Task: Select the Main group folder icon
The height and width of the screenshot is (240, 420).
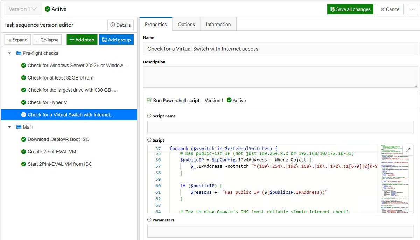Action: click(19, 127)
